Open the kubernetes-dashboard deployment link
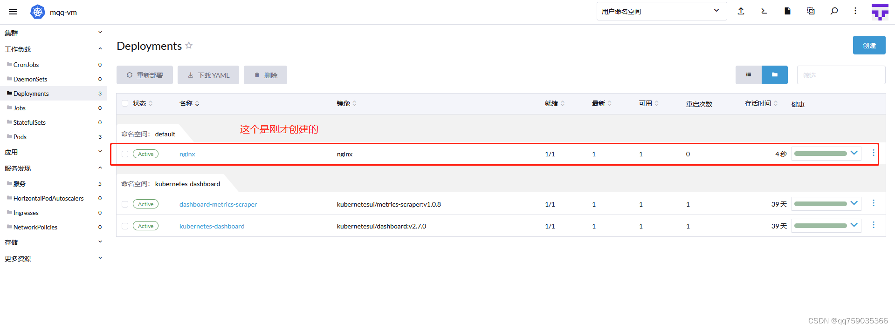Viewport: 895px width, 329px height. [212, 226]
